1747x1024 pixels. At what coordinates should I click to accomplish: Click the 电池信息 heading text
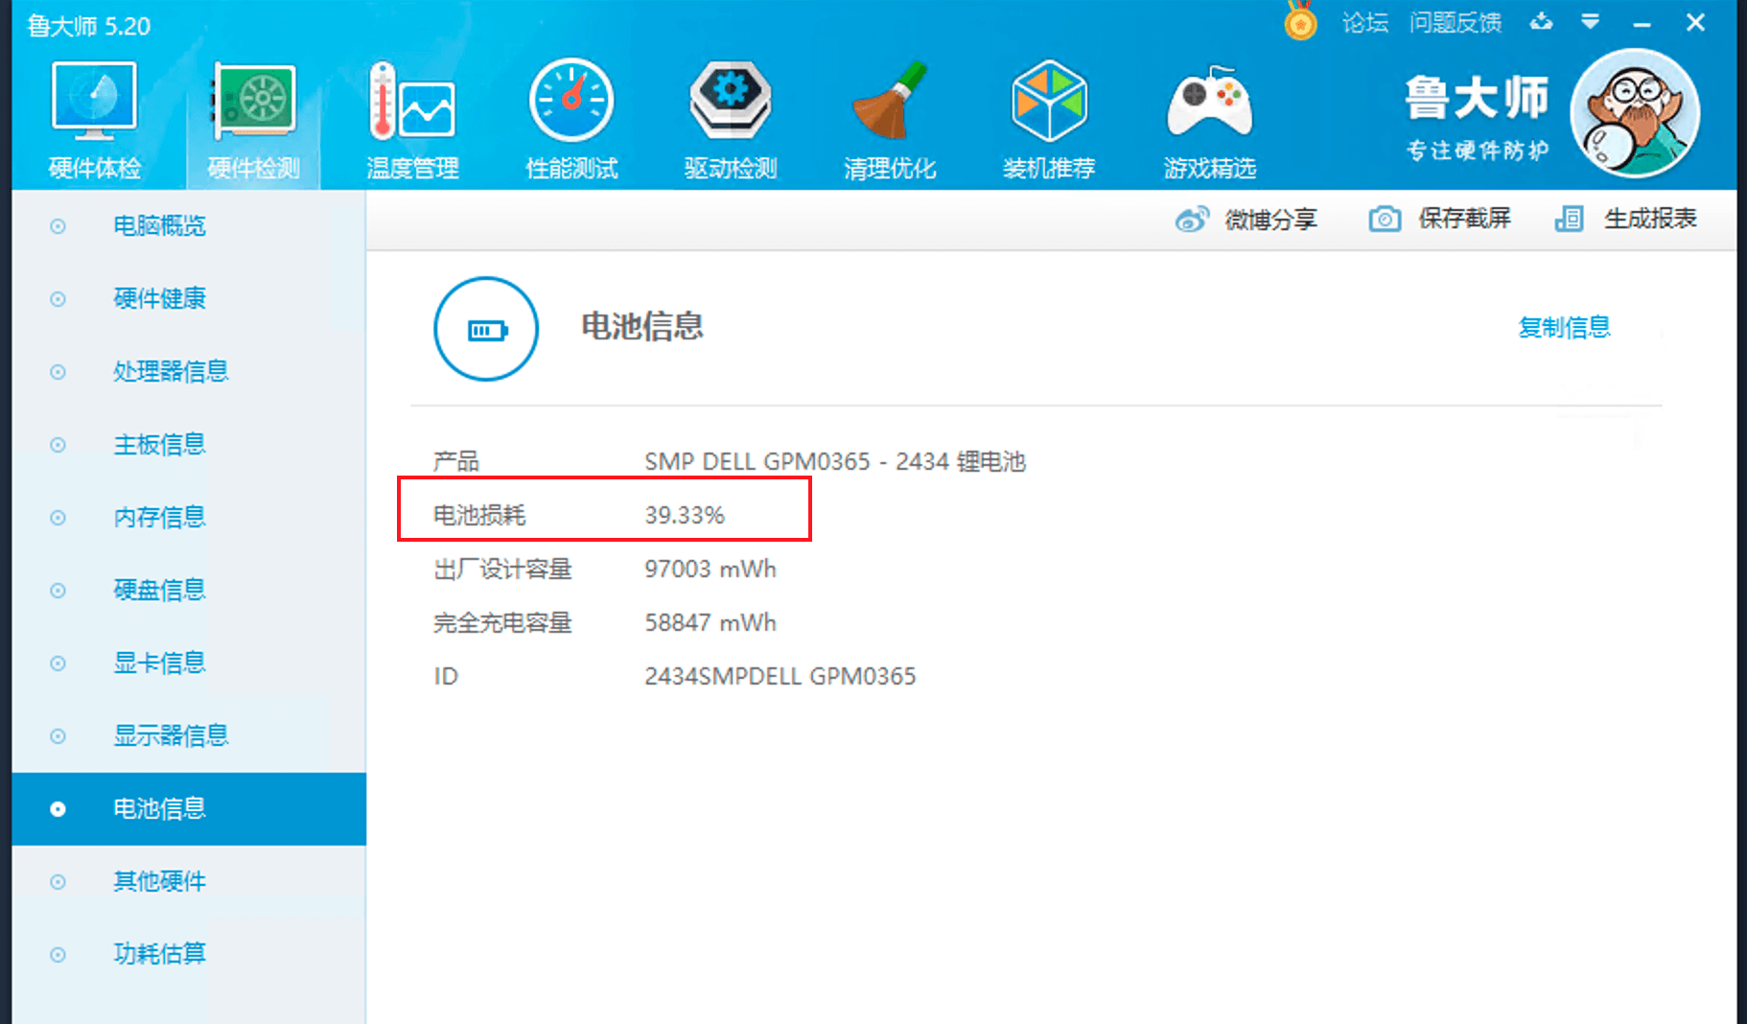[642, 327]
